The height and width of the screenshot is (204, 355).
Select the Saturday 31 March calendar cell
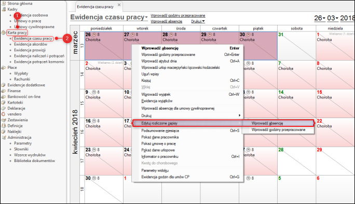tap(296, 46)
